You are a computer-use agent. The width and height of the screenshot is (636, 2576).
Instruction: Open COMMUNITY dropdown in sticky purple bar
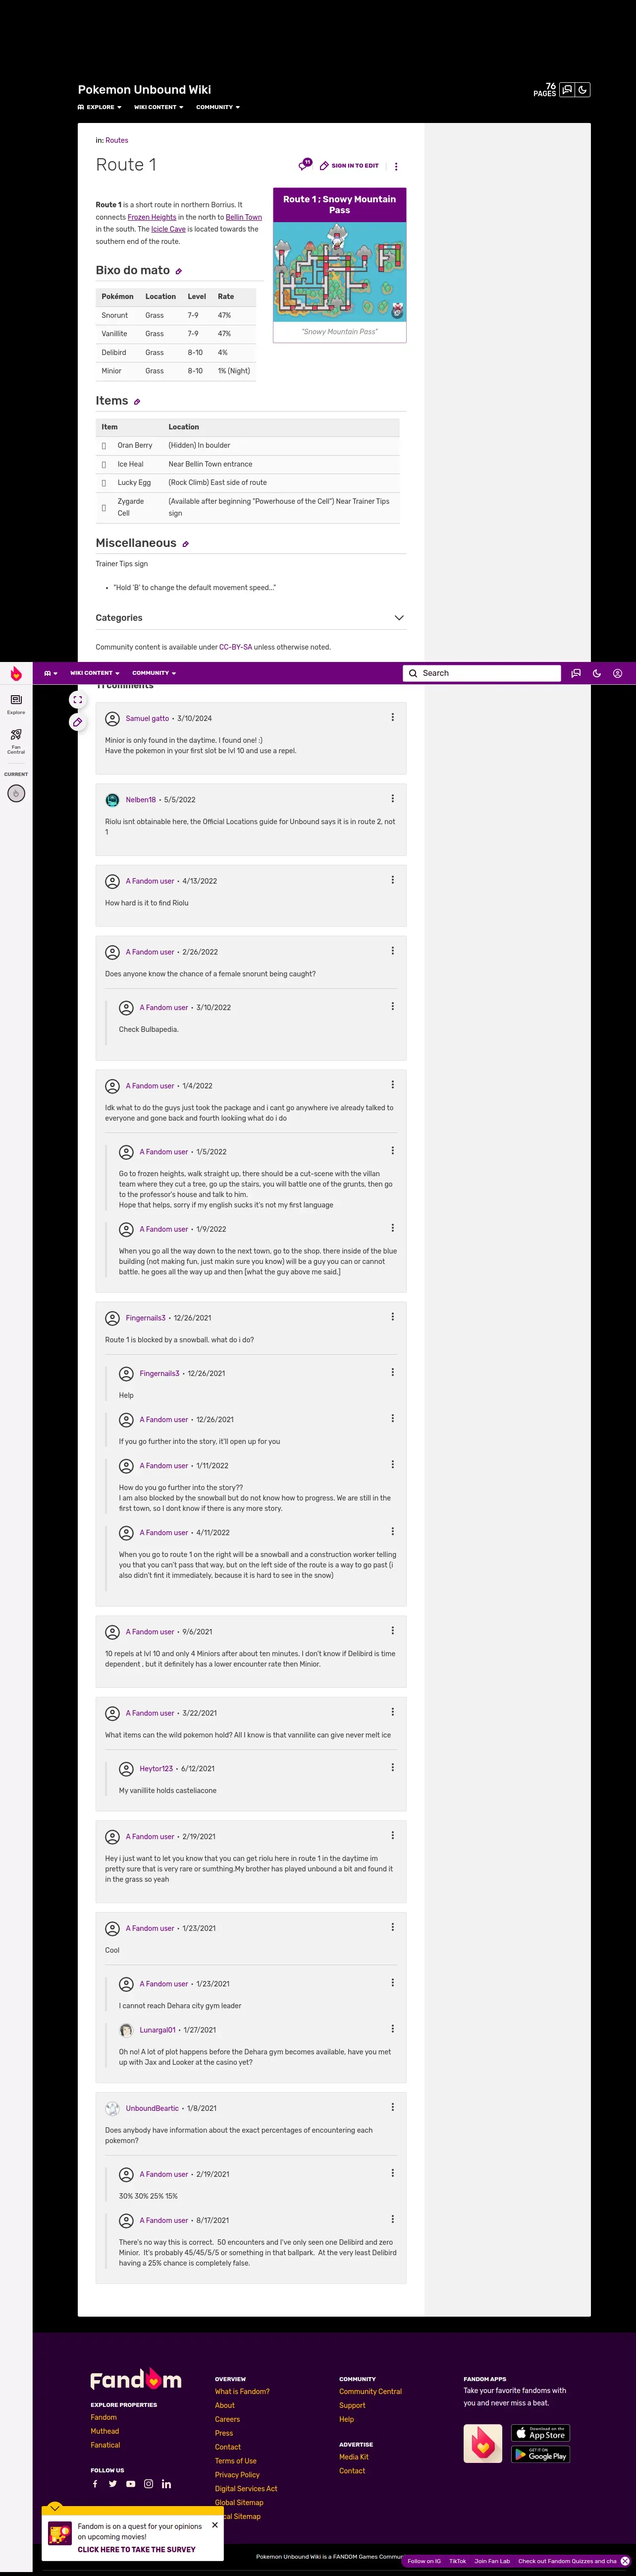(154, 673)
